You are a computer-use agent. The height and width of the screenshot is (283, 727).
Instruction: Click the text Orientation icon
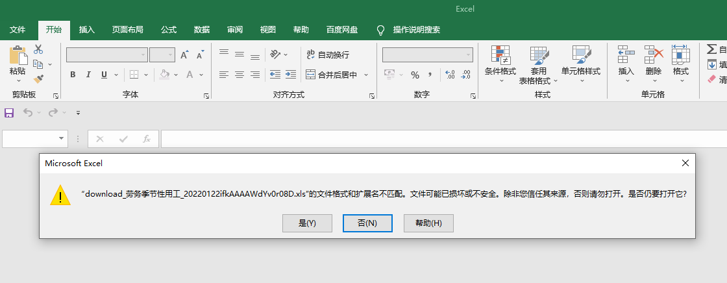pos(275,55)
